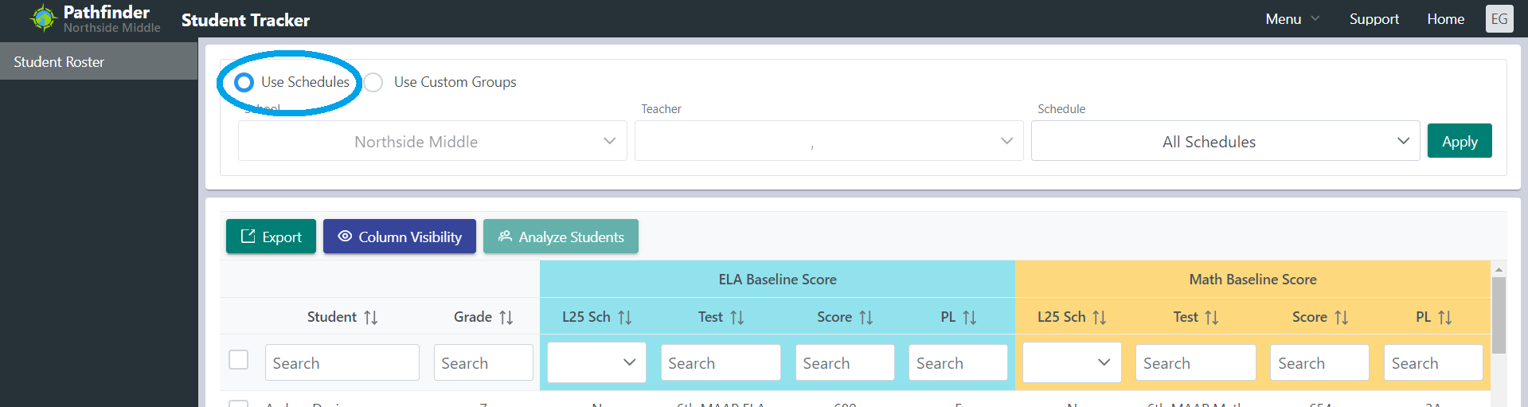Screen dimensions: 1528x407
Task: Sort ELA Test column
Action: (737, 318)
